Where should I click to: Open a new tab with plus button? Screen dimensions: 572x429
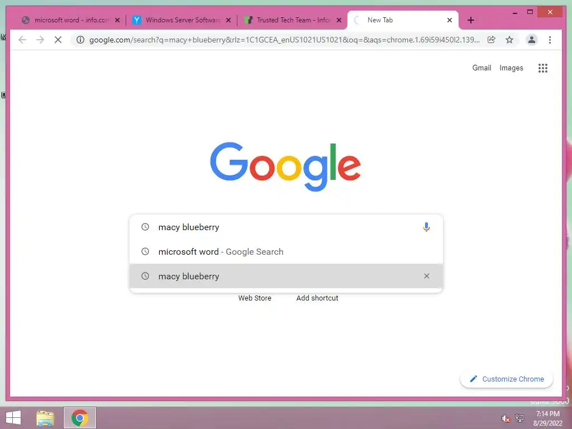471,20
